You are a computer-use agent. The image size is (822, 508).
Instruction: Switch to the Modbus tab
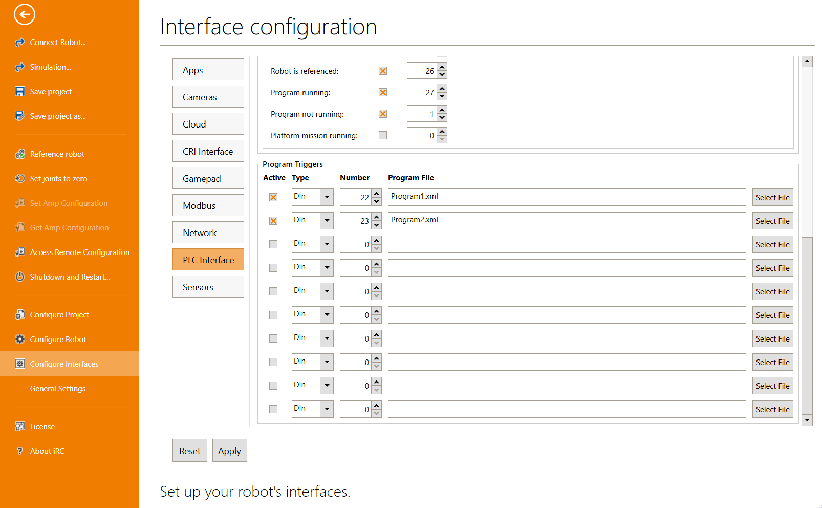tap(208, 205)
